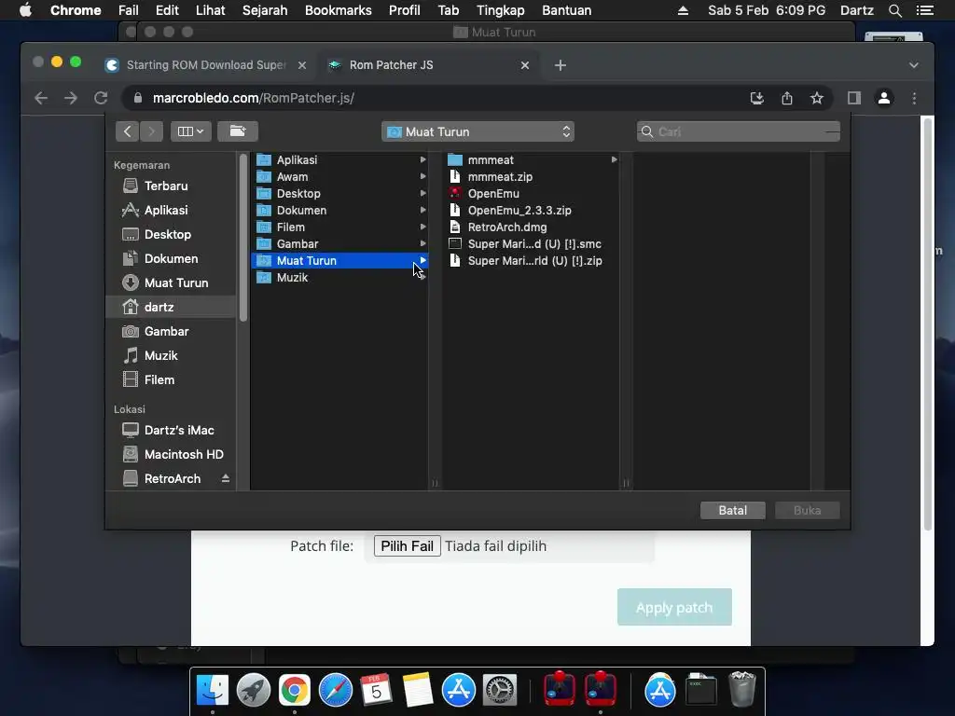Click the page vertical scrollbar
Screen dimensions: 955x716
point(928,323)
